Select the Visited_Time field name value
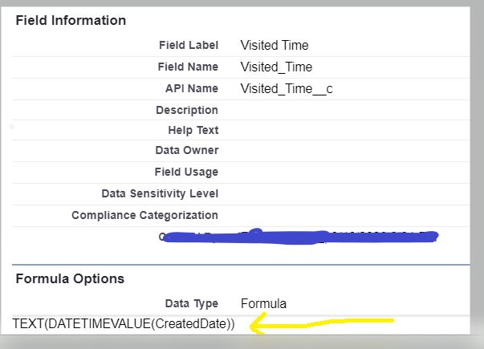The height and width of the screenshot is (349, 484). [x=276, y=67]
